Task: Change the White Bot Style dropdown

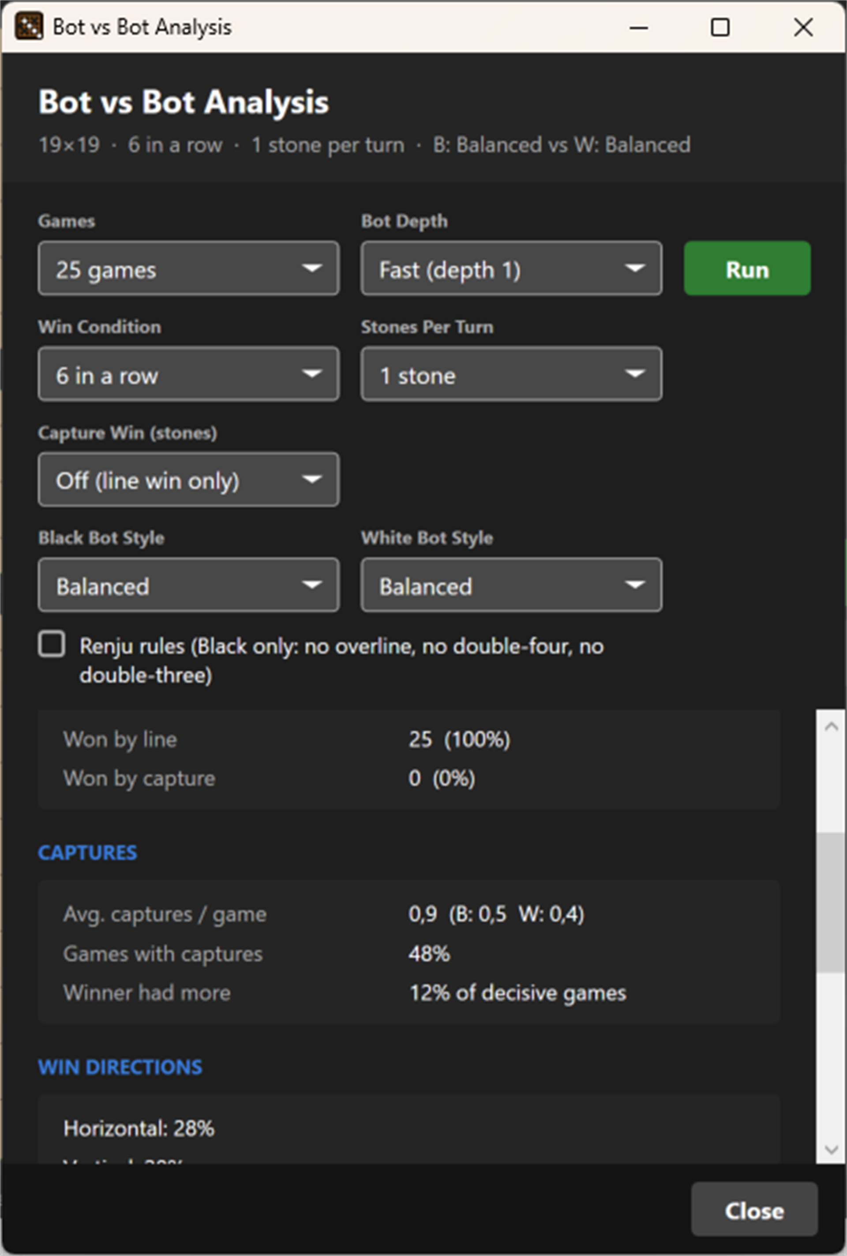Action: (x=511, y=585)
